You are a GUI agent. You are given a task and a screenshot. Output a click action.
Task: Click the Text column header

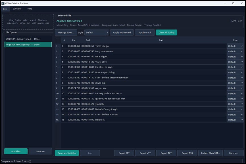point(161,40)
